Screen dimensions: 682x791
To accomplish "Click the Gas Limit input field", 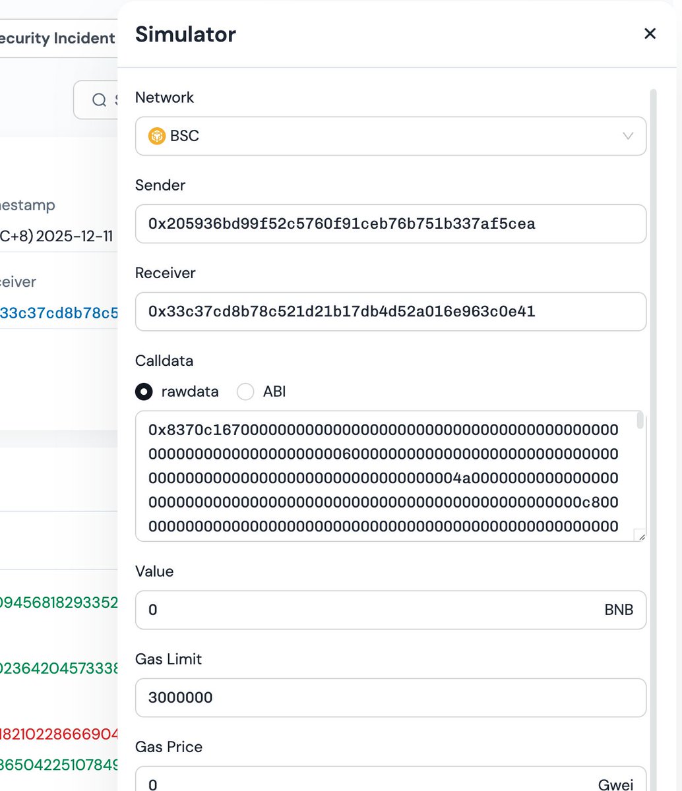I will (x=390, y=697).
